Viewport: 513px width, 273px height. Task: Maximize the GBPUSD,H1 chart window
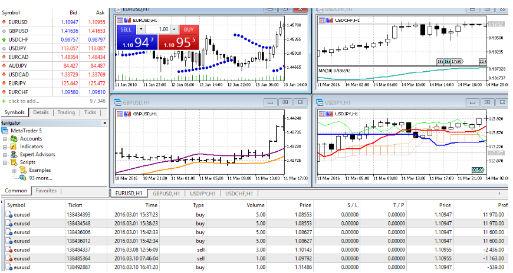coord(285,102)
